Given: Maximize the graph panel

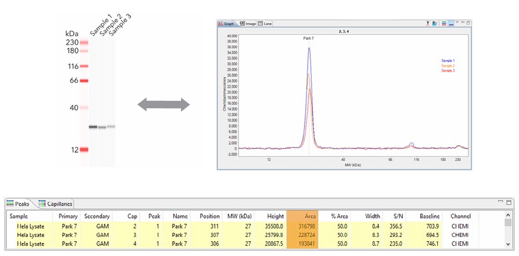Looking at the screenshot, I should pos(468,23).
